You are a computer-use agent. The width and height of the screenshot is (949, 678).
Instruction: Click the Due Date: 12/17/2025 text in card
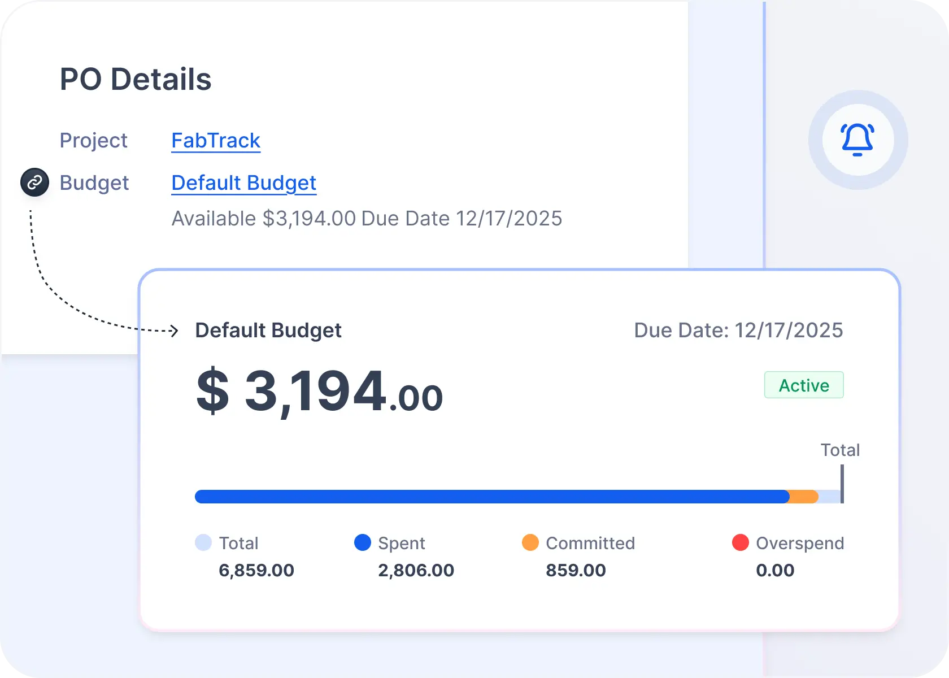pos(738,330)
